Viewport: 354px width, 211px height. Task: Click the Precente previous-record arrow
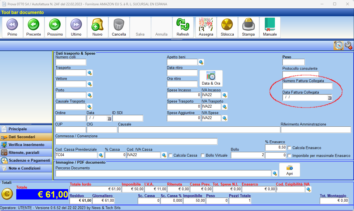coord(34,27)
